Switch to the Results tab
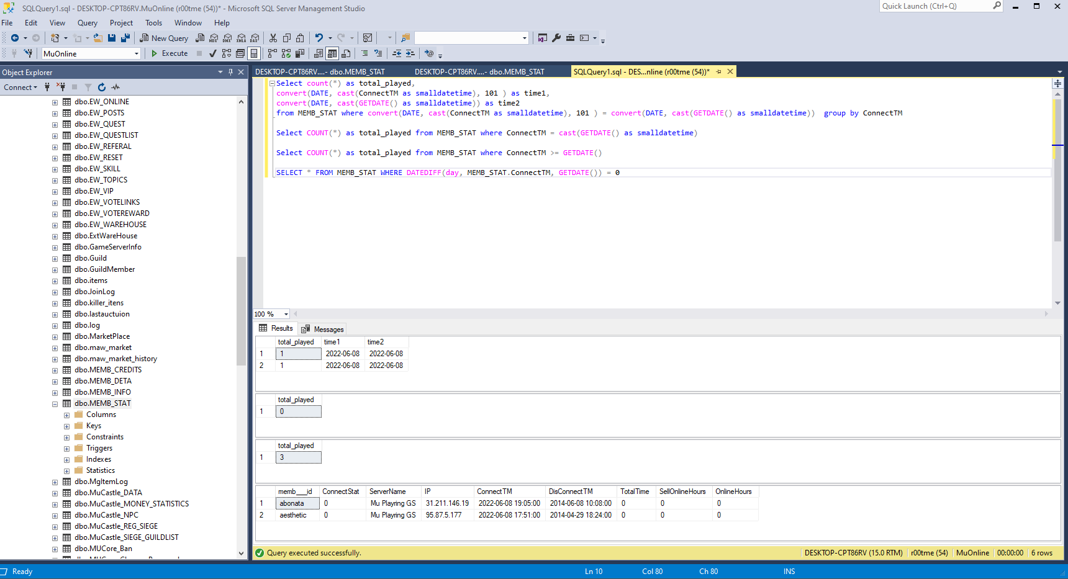The image size is (1068, 579). (276, 328)
